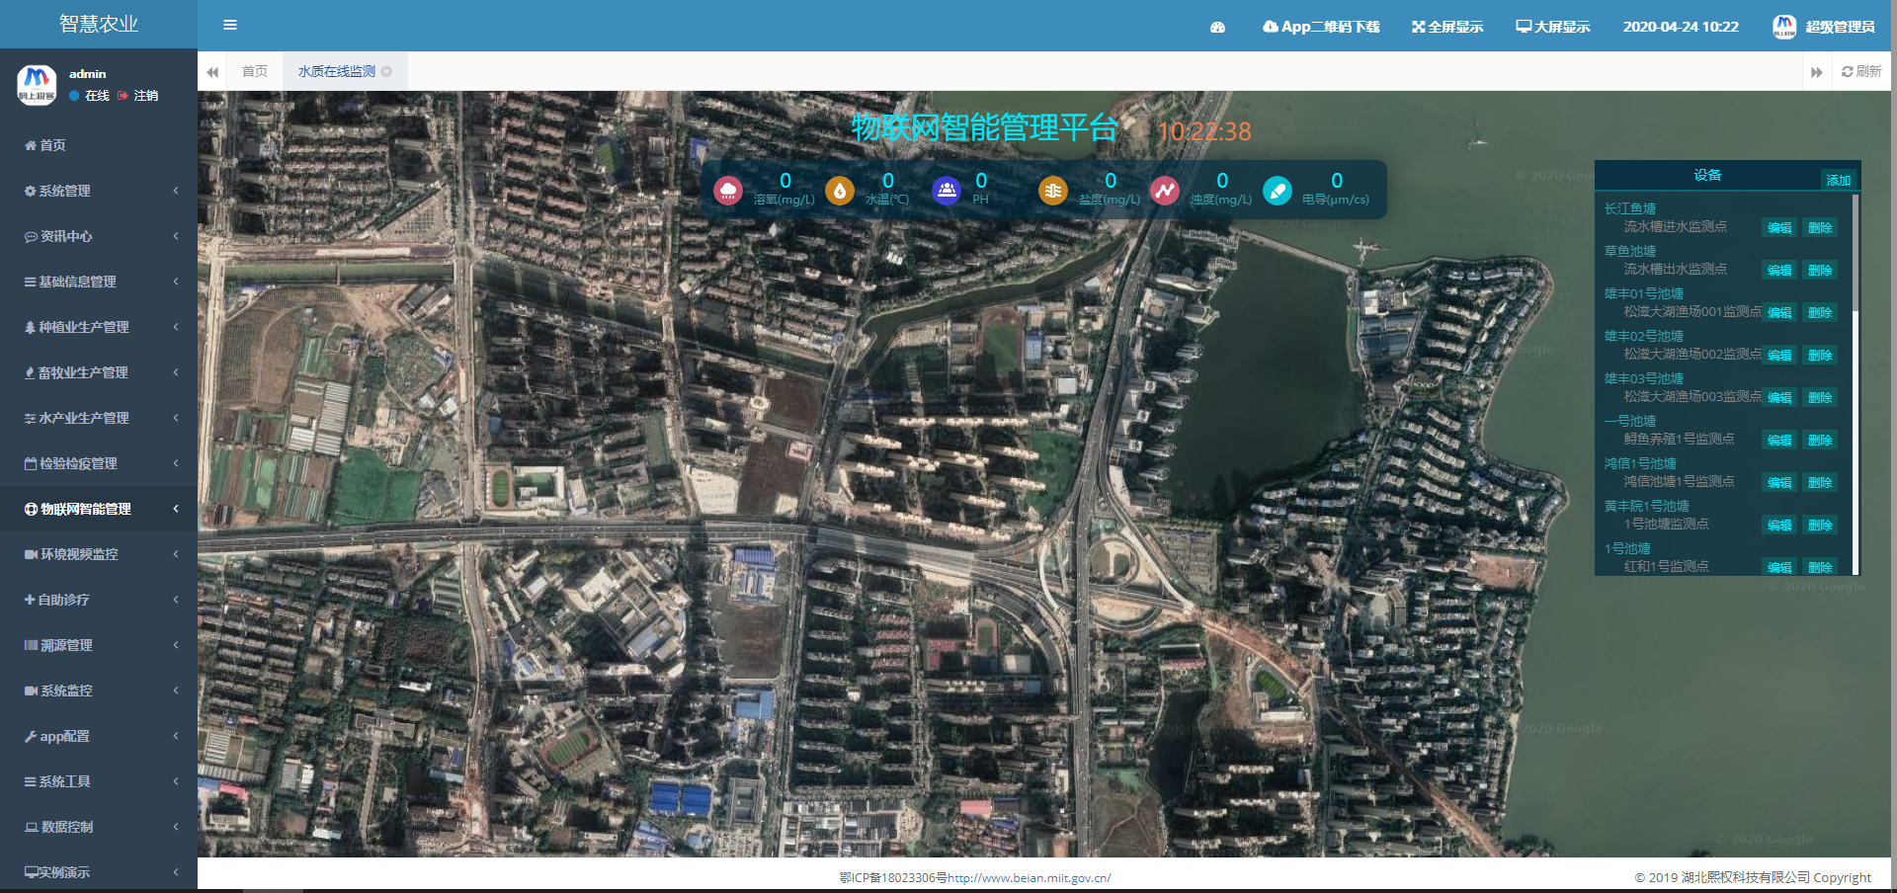Image resolution: width=1897 pixels, height=893 pixels.
Task: Open 系统监控 menu item
Action: click(99, 690)
